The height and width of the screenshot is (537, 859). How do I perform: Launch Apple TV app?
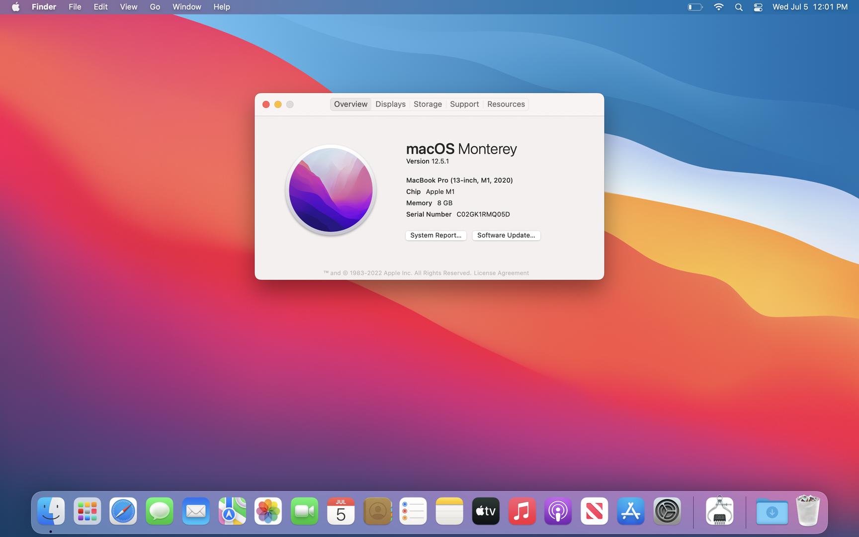click(x=486, y=511)
